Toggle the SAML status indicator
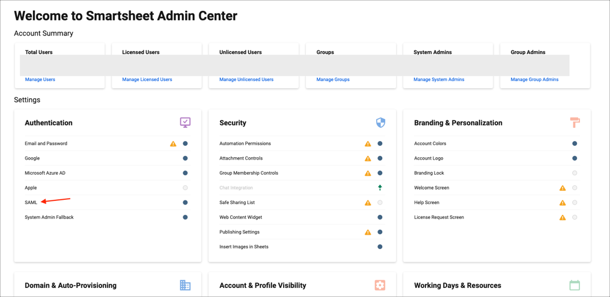Screen dimensions: 610x297 pyautogui.click(x=185, y=203)
